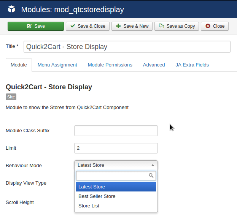Click the Limit input field
237x223 pixels.
coord(116,148)
